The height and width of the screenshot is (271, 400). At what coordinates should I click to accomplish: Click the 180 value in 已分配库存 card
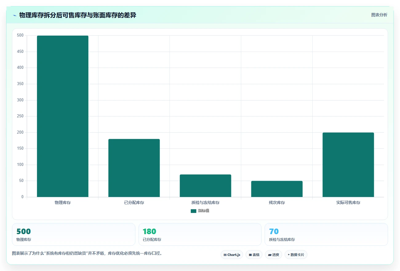(150, 231)
